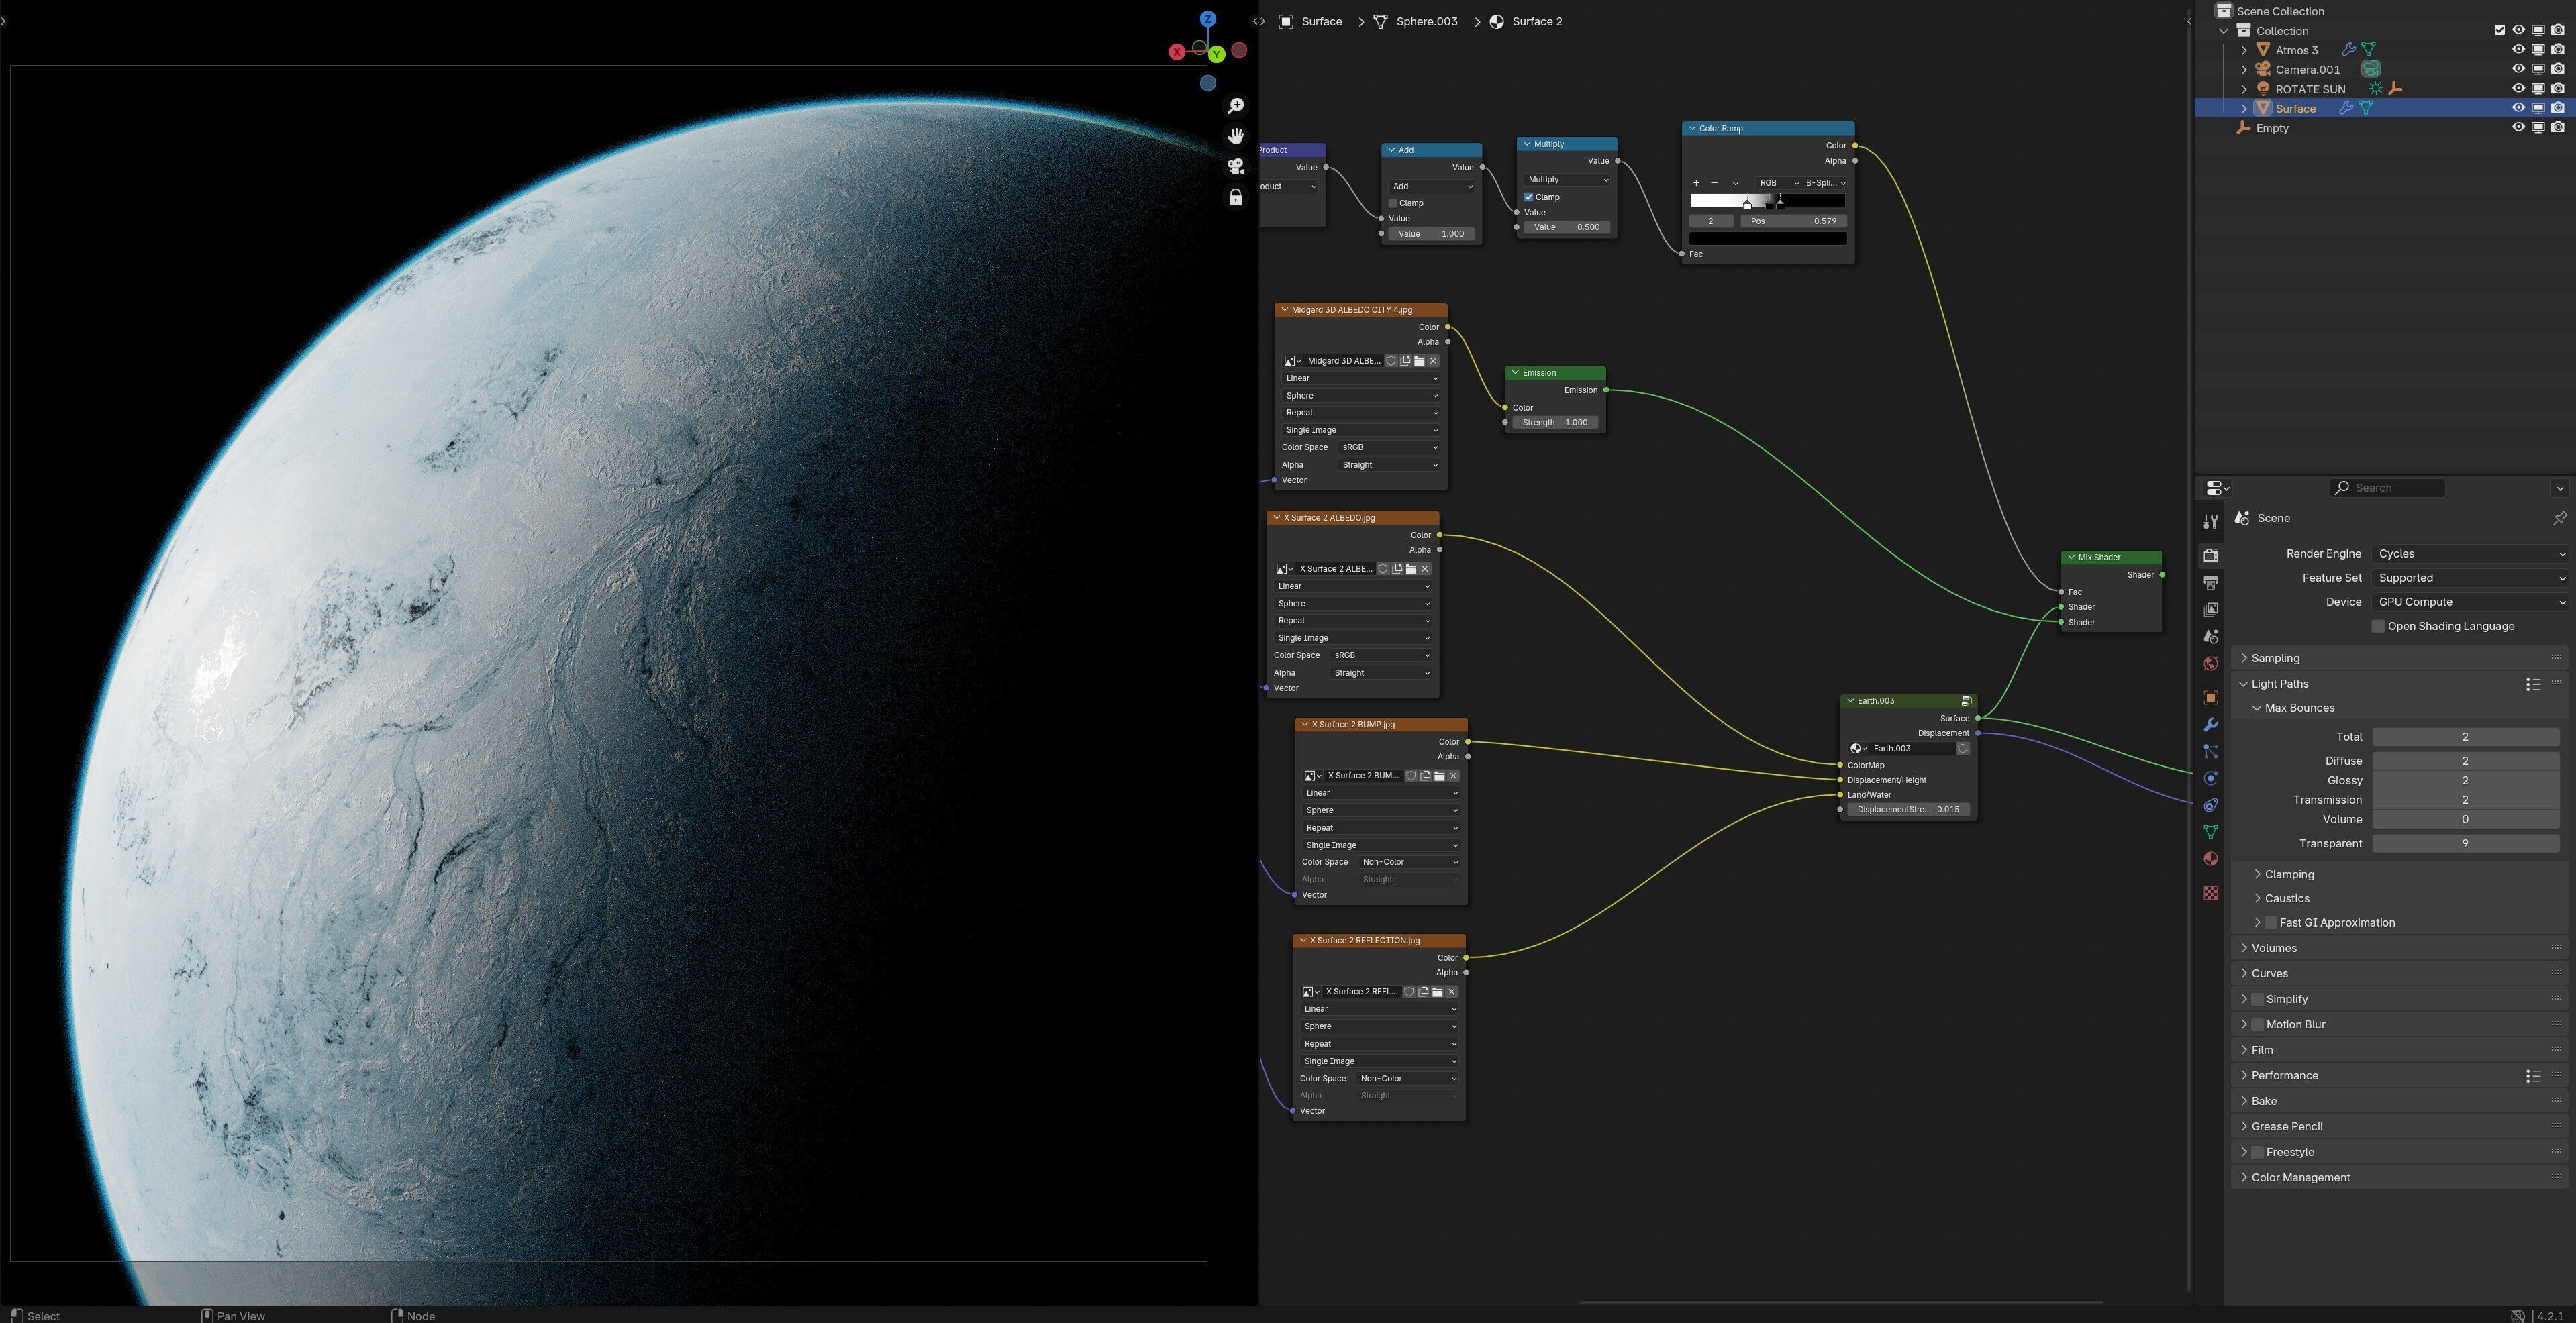Unlink image from X Surface 2 BUMP node
Image resolution: width=2576 pixels, height=1323 pixels.
tap(1454, 776)
